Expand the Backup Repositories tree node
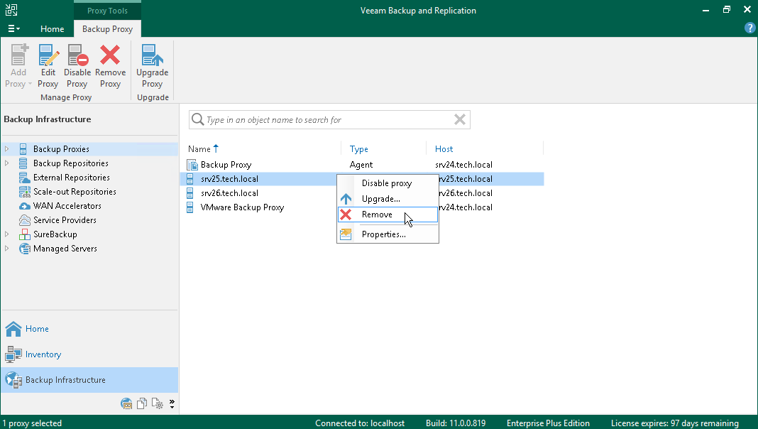This screenshot has width=758, height=429. pyautogui.click(x=7, y=163)
